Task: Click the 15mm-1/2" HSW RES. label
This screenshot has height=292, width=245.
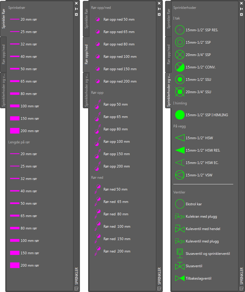Action: tap(203, 150)
